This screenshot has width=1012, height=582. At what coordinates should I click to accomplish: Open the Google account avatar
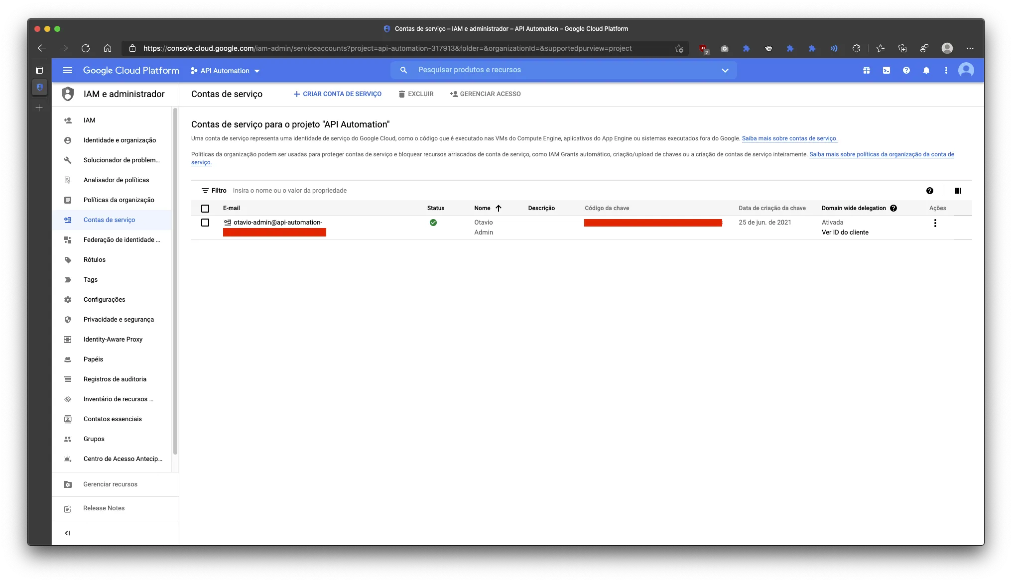tap(966, 70)
